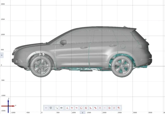Image resolution: width=165 pixels, height=114 pixels.
Task: Click the '3000' label on the horizontal ruler
Action: tap(135, 113)
